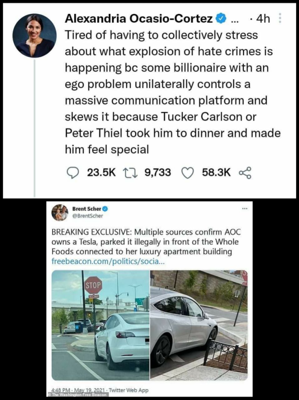The image size is (299, 400).
Task: Click the verified badge next to Alexandria Ocasio-Cortez
Action: click(x=221, y=19)
